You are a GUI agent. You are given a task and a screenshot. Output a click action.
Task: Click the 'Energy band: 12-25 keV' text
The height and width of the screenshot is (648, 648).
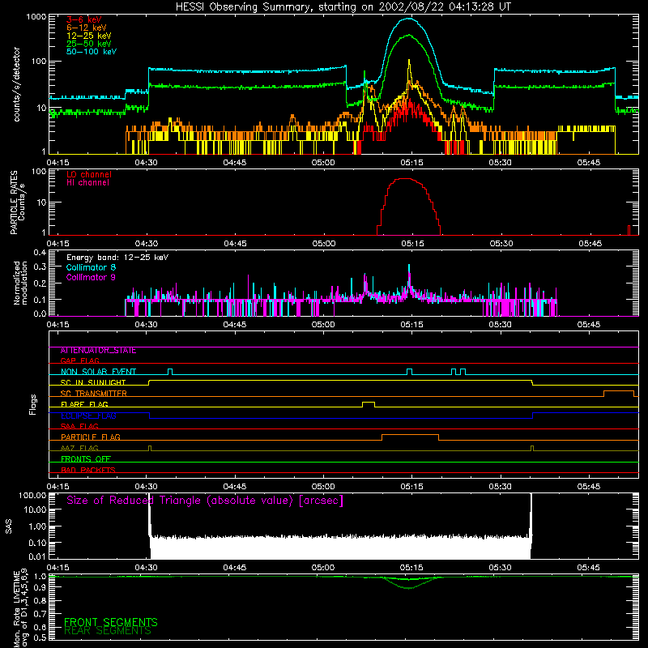pos(117,258)
